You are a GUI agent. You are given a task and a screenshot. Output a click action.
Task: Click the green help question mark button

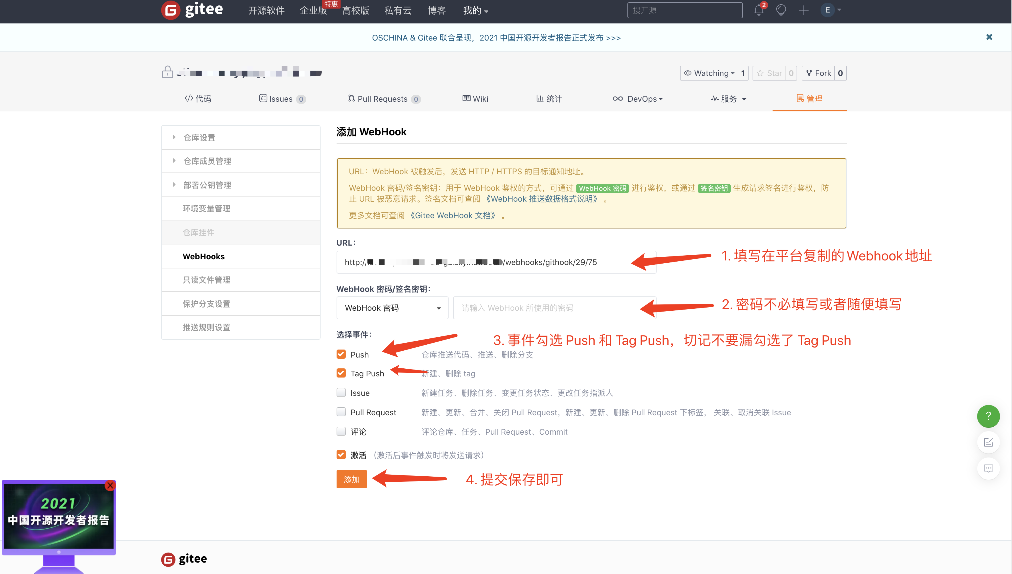tap(988, 416)
